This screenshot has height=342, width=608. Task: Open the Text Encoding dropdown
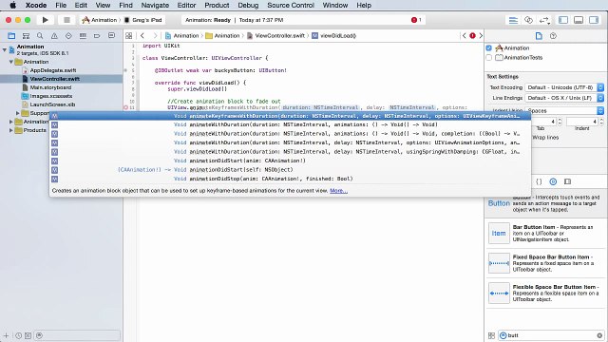tap(564, 87)
